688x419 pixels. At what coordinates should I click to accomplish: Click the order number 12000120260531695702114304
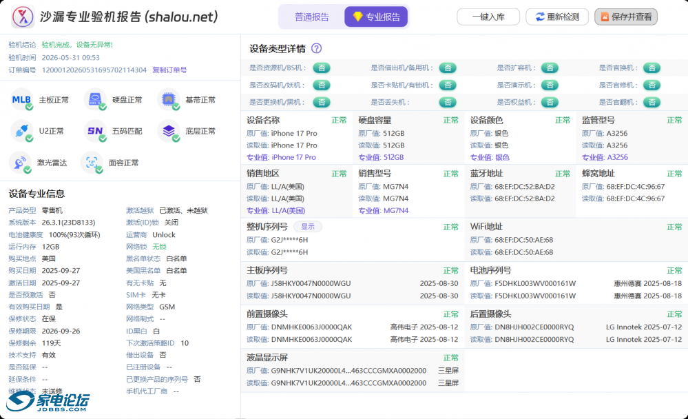pos(94,70)
